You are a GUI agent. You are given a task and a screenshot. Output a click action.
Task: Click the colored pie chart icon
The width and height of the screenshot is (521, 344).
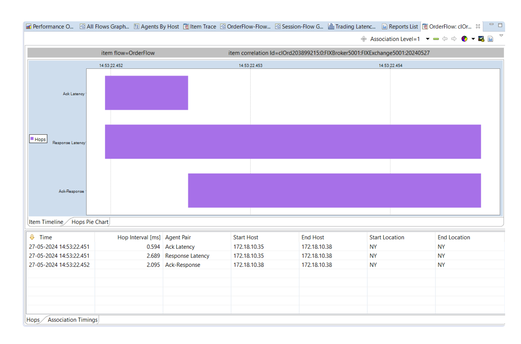(x=464, y=39)
